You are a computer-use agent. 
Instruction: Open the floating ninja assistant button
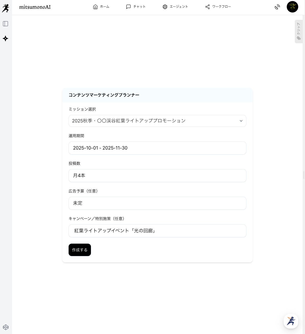tap(291, 321)
